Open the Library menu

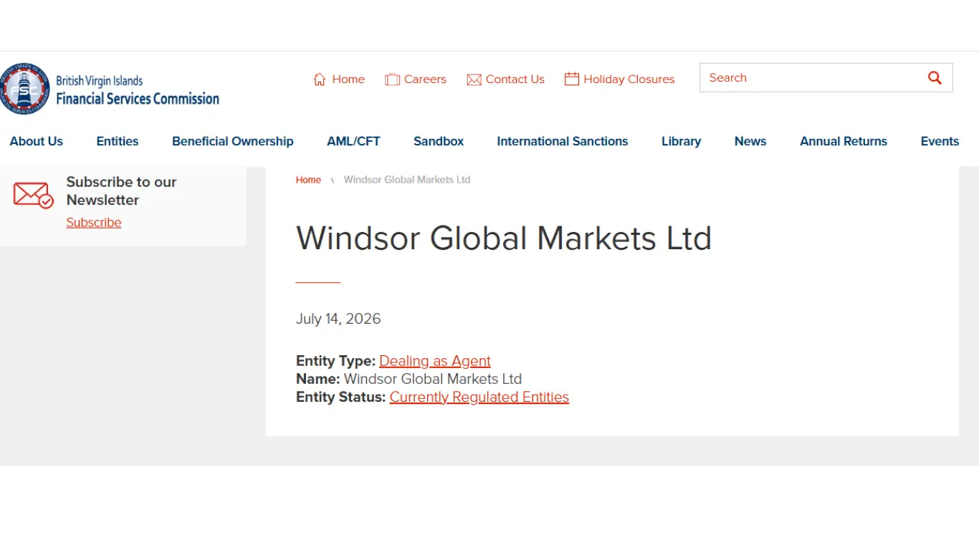(681, 141)
